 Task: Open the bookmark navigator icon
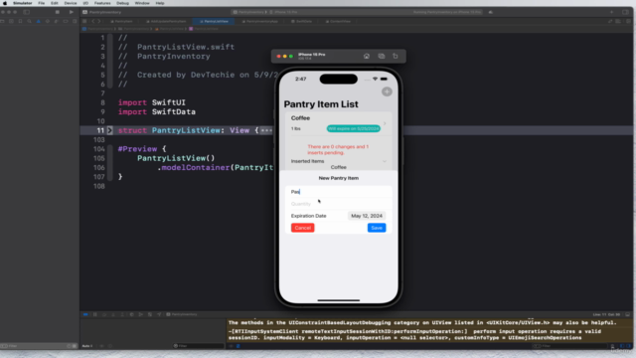[x=20, y=21]
